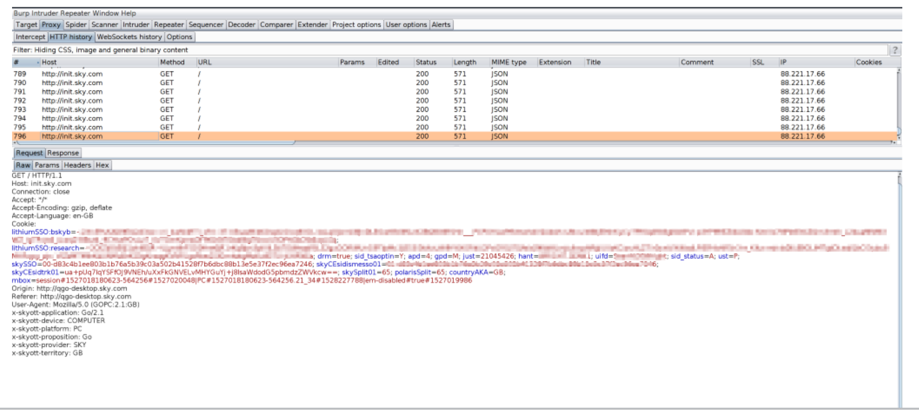This screenshot has height=410, width=919.
Task: Open the Window menu
Action: [105, 13]
